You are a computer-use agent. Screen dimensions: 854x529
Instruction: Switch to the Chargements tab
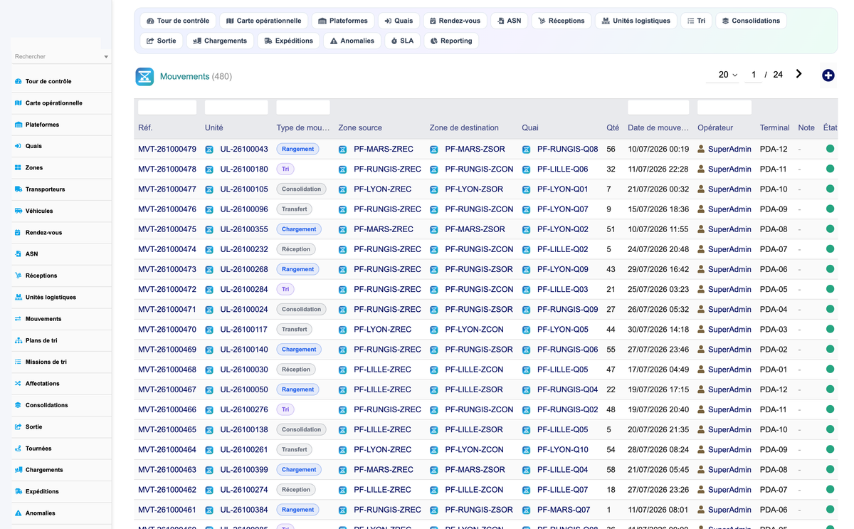coord(220,41)
